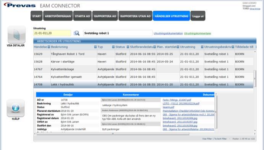Open lasann.pdf document link

pyautogui.click(x=168, y=107)
